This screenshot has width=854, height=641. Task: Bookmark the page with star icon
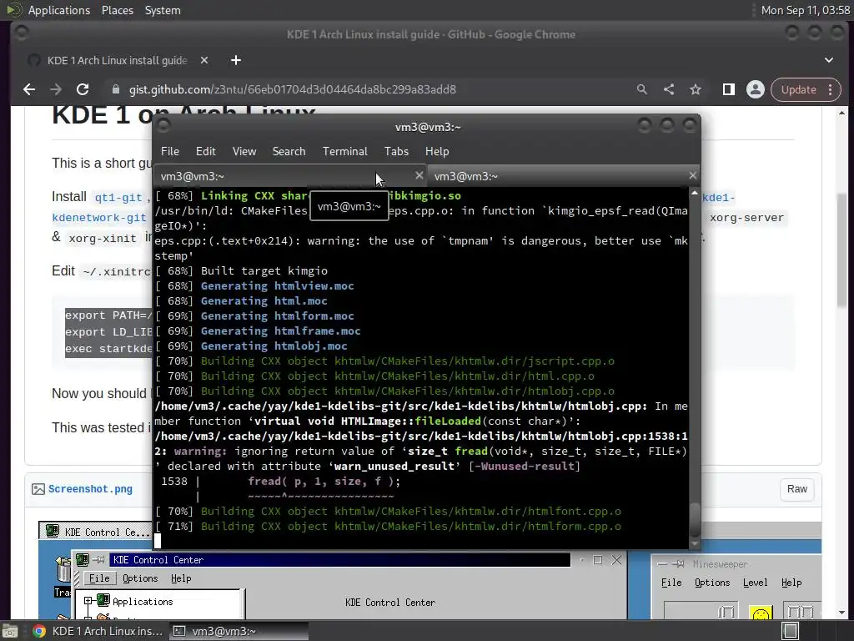click(696, 89)
